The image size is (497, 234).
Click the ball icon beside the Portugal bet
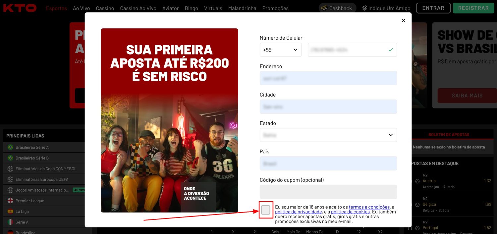point(417,228)
